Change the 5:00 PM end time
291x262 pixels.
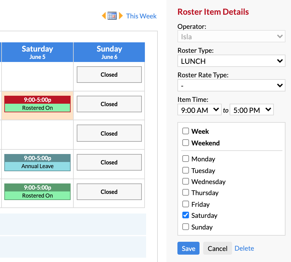[x=251, y=110]
